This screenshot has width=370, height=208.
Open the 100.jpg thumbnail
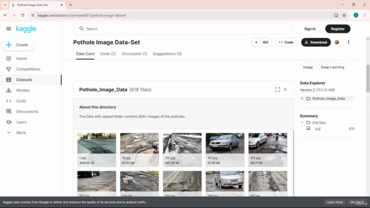[x=182, y=150]
